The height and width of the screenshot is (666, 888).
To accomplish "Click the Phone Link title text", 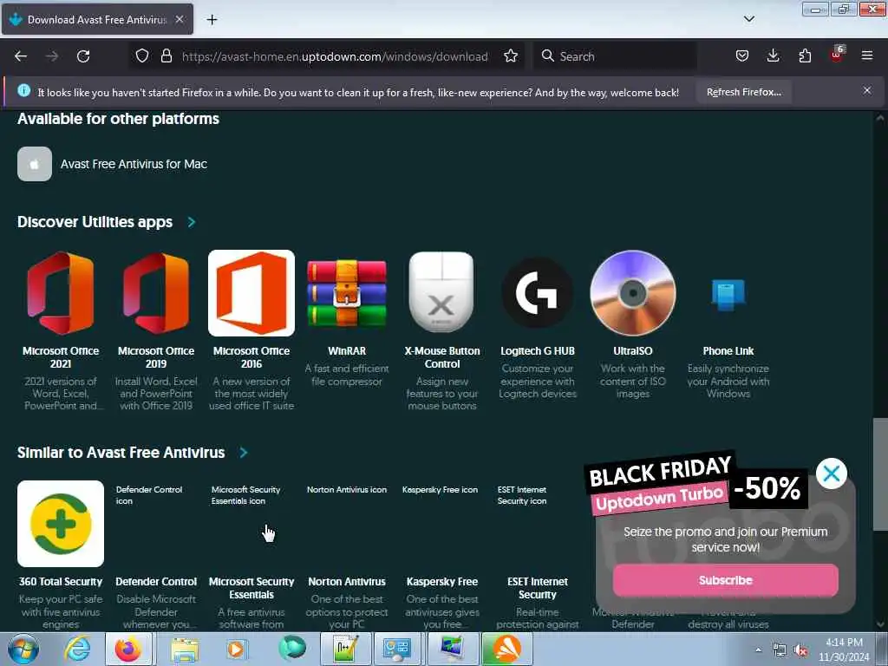I will 728,351.
